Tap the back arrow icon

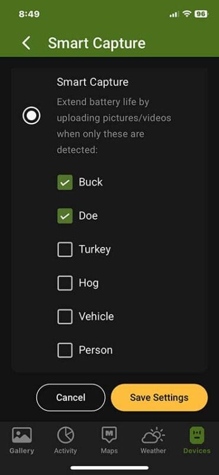pos(26,43)
